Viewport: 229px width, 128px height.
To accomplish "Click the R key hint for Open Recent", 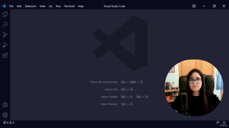I will click(131, 104).
